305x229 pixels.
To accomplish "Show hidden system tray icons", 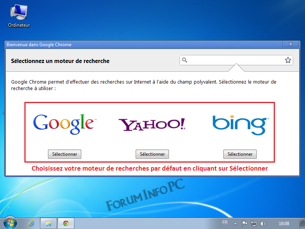I will click(235, 224).
